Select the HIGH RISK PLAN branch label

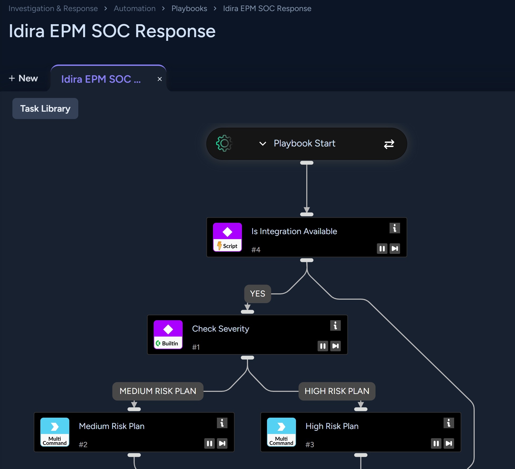(x=337, y=391)
